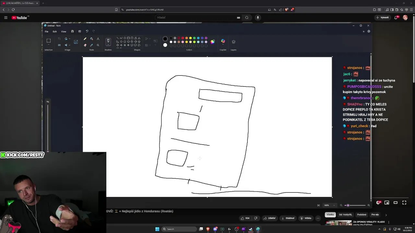This screenshot has width=415, height=233.
Task: Select the Eraser tool in Paint
Action: point(85,45)
